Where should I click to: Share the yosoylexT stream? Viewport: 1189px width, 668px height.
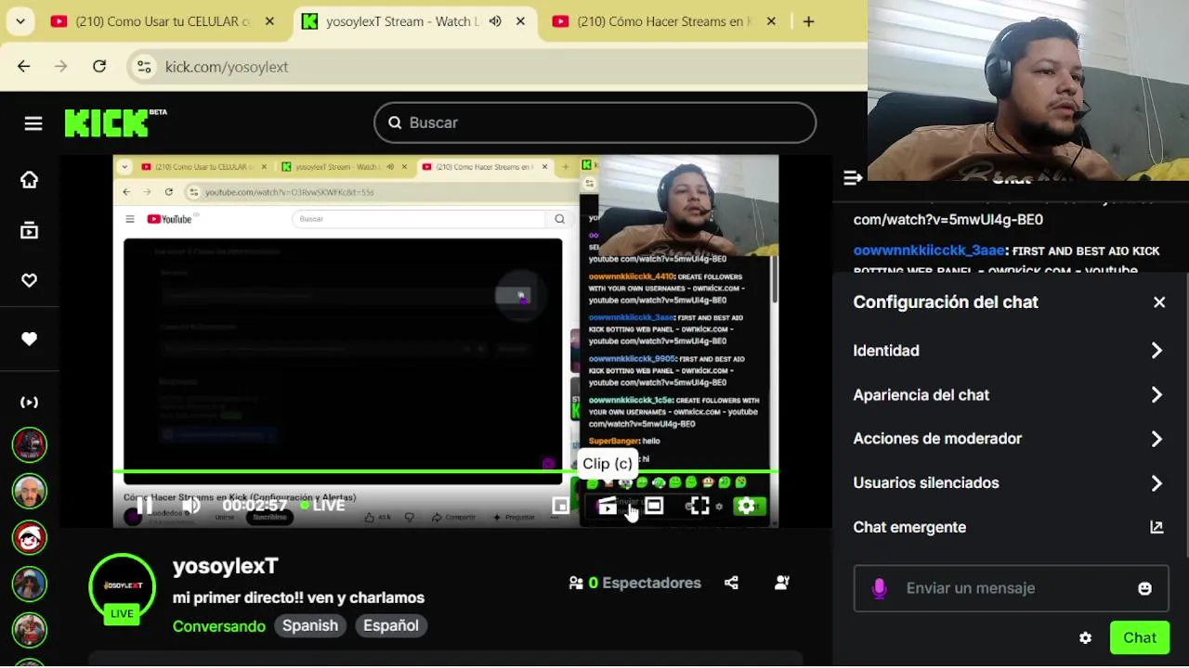click(732, 583)
